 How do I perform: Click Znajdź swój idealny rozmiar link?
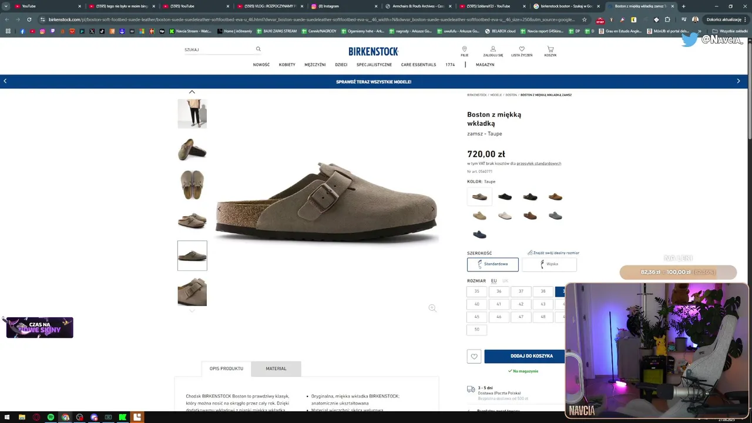(553, 253)
